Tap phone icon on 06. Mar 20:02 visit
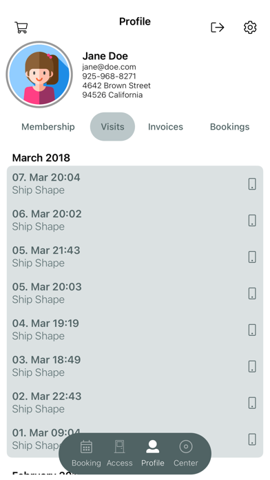This screenshot has width=270, height=480. (252, 221)
